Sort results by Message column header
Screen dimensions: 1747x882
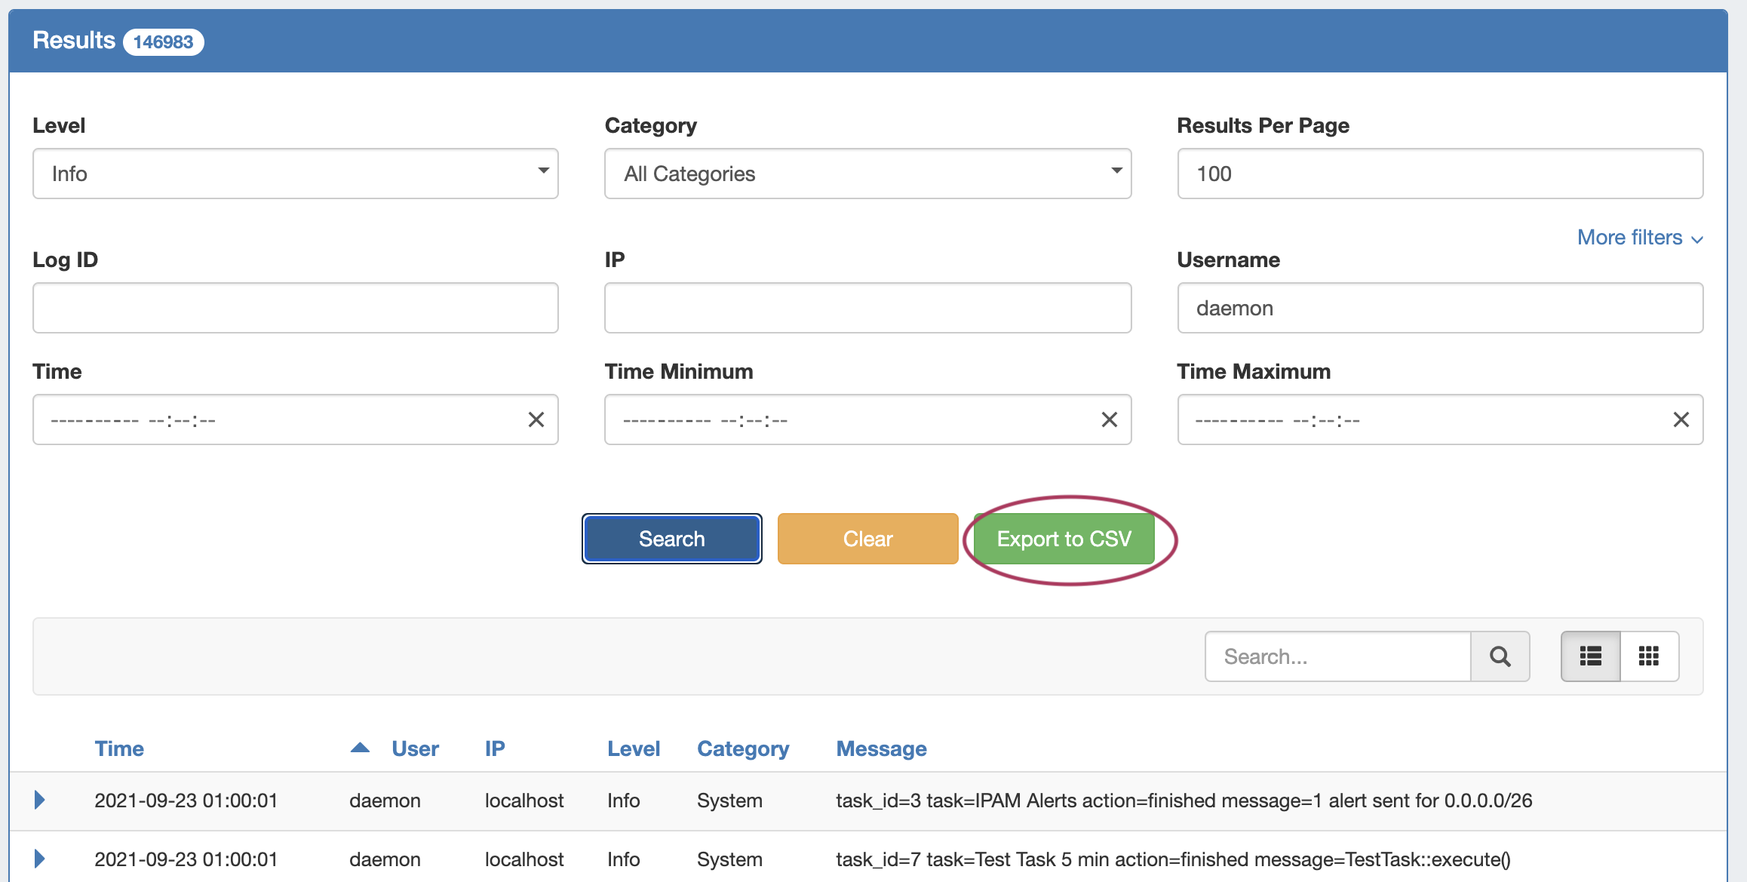click(x=881, y=748)
